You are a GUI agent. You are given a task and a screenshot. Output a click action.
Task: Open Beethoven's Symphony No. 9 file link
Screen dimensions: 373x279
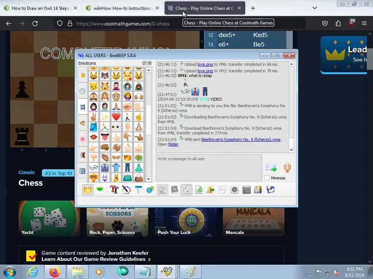[241, 139]
